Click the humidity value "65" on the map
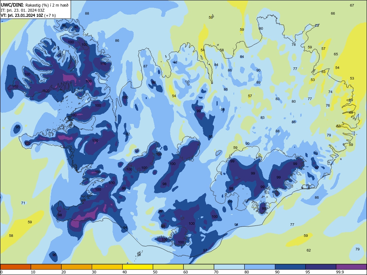367x275 pixels. click(x=336, y=54)
